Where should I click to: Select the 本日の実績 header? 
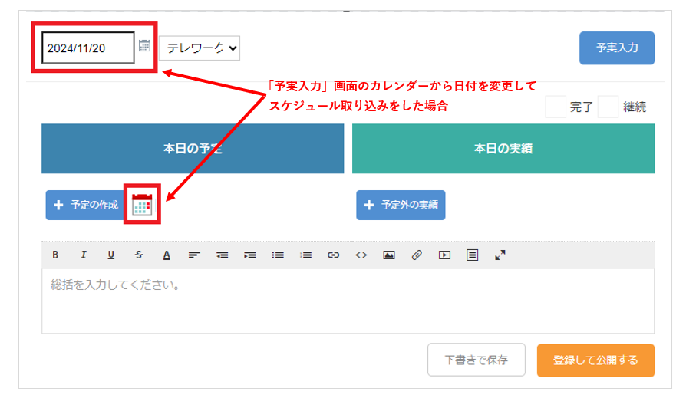503,149
